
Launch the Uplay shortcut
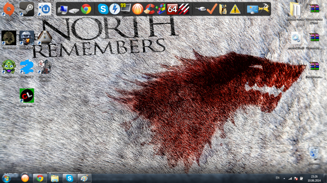tap(45, 11)
